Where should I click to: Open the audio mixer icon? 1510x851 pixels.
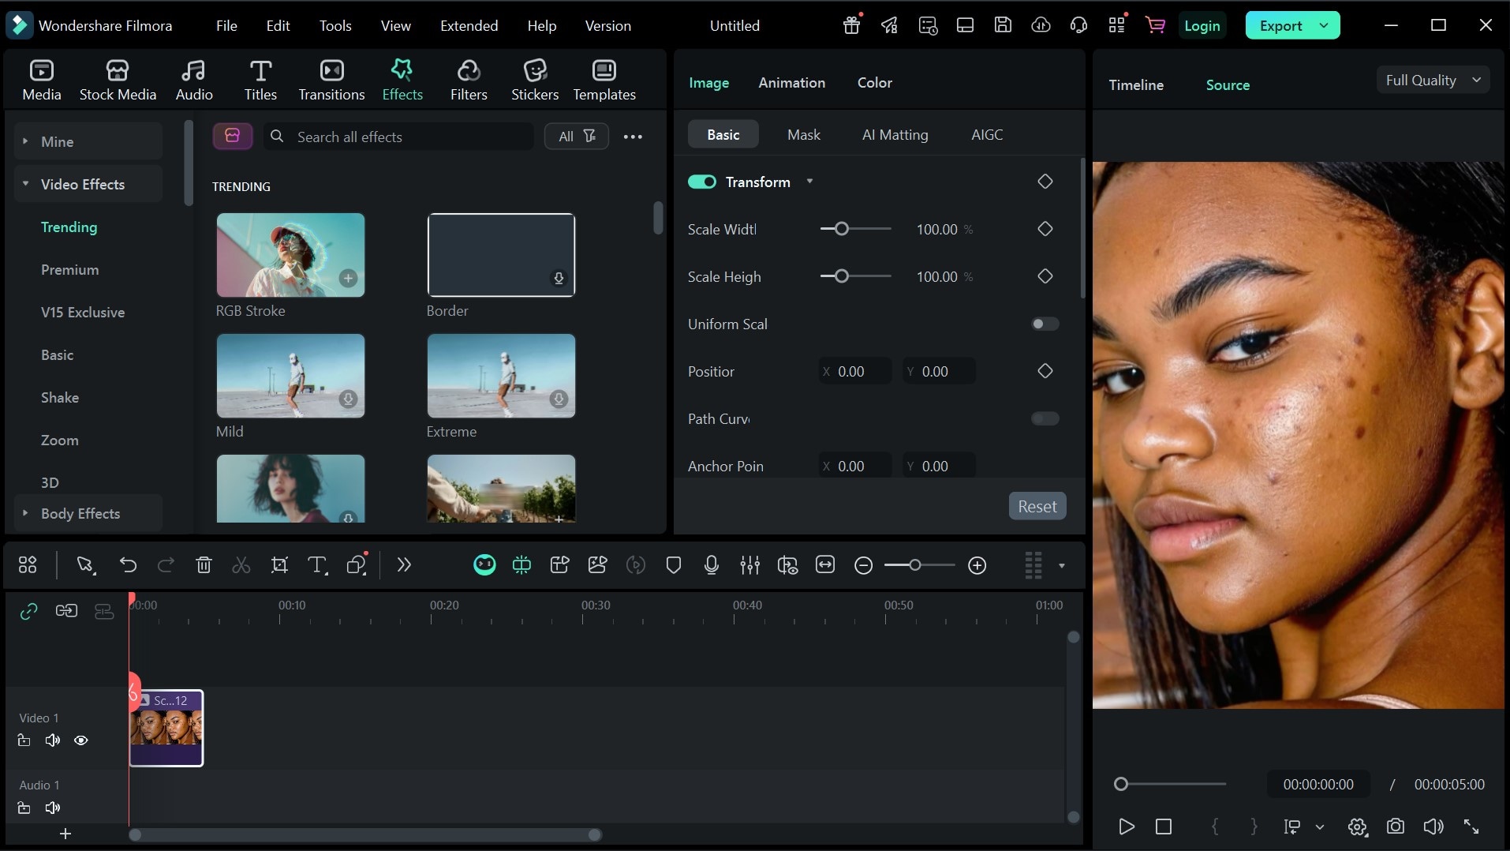pos(749,565)
